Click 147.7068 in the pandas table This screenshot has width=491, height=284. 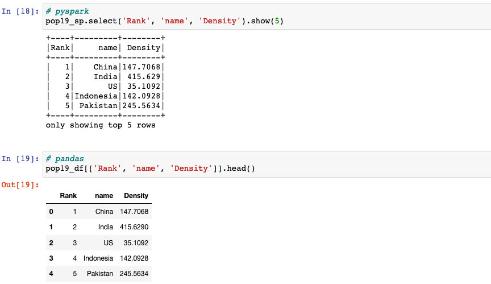pos(134,212)
